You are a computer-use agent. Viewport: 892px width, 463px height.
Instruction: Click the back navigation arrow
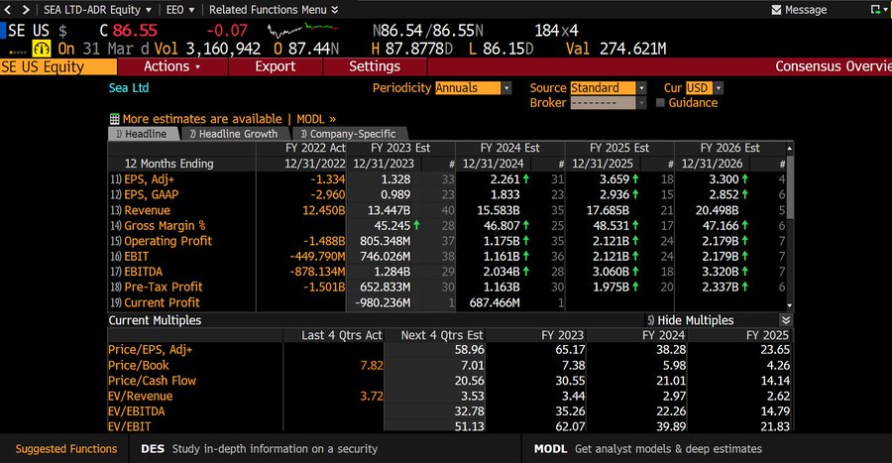tap(9, 9)
